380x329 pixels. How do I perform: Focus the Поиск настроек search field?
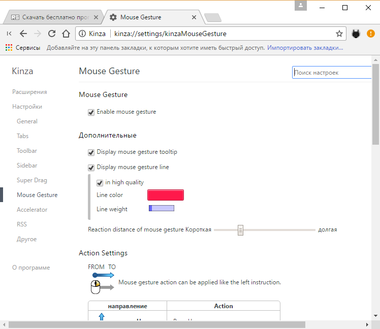click(x=332, y=73)
